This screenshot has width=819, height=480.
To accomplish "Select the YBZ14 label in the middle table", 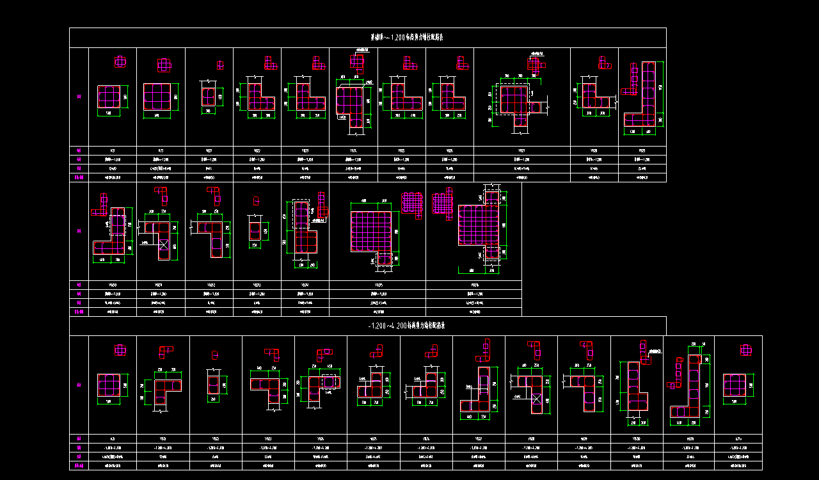I will [x=305, y=285].
